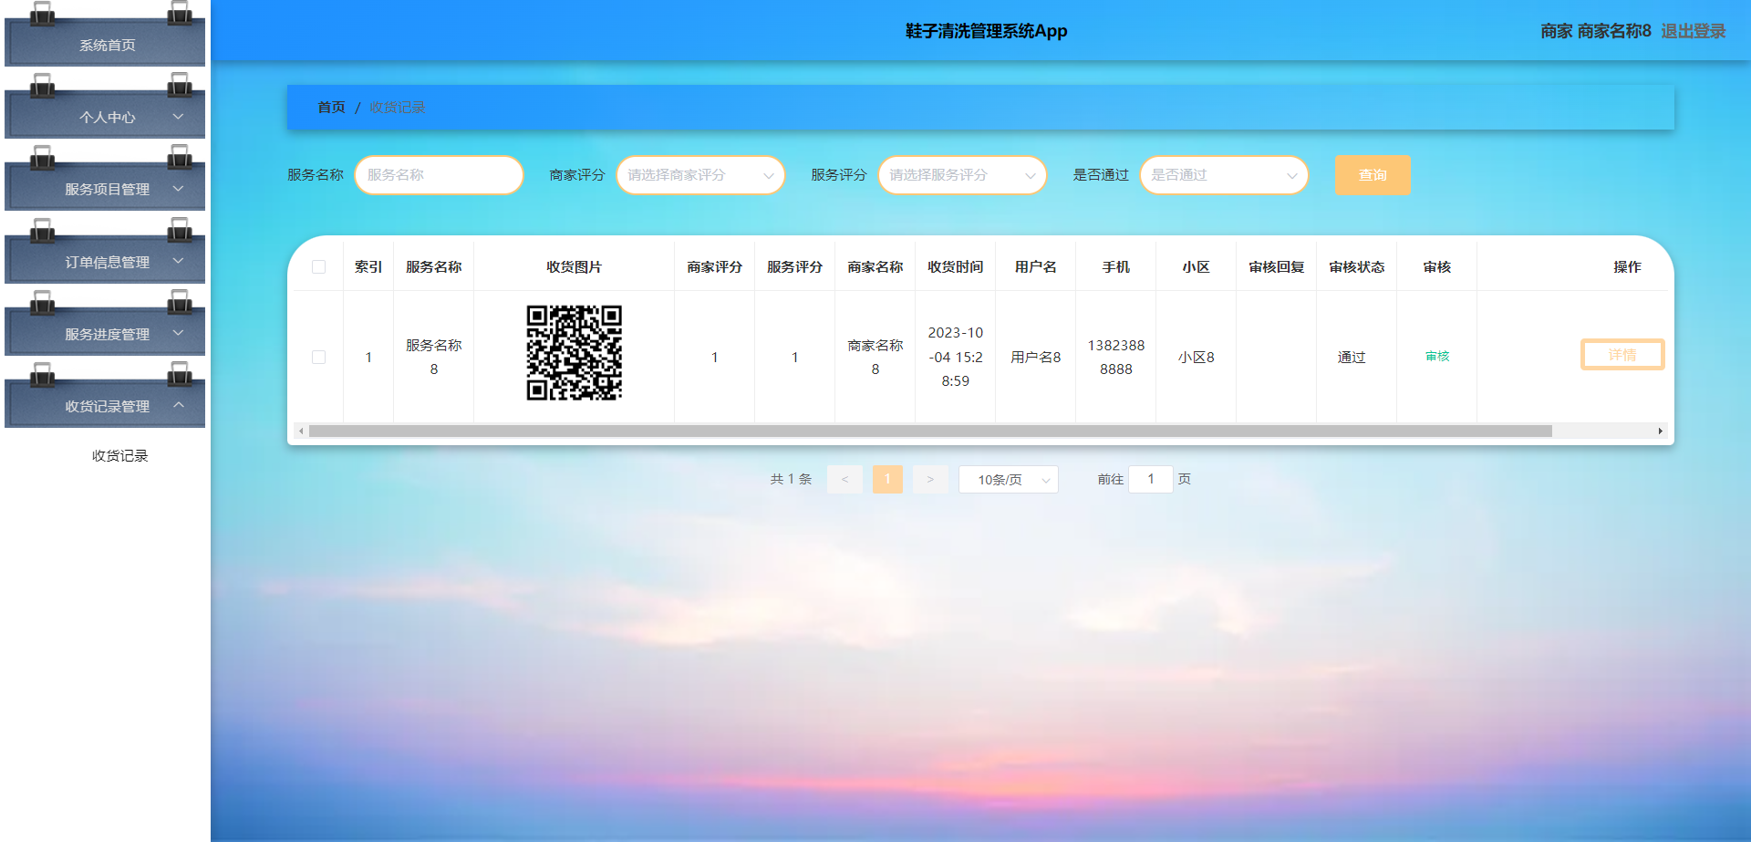
Task: Open the 服务评分 filter dropdown
Action: [961, 174]
